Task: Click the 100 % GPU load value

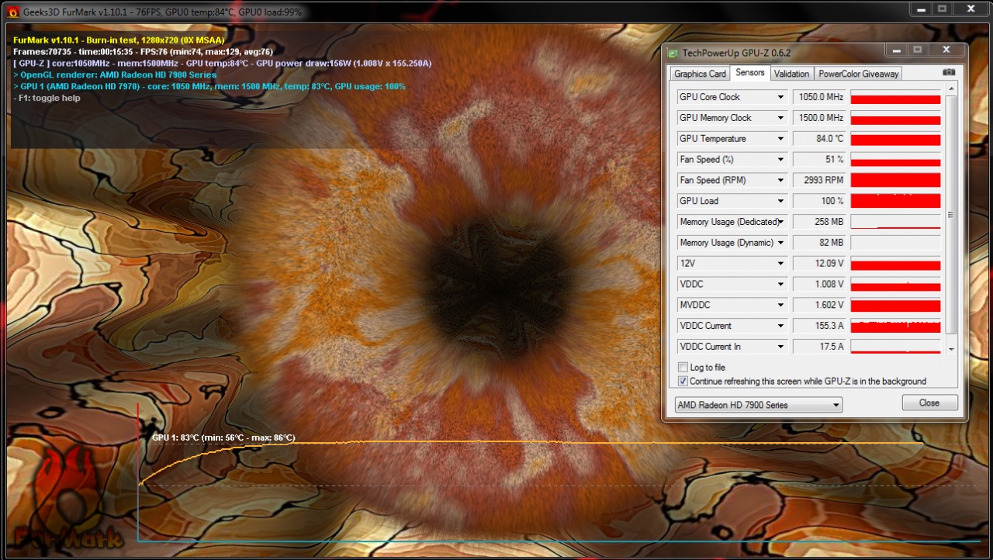Action: pos(819,201)
